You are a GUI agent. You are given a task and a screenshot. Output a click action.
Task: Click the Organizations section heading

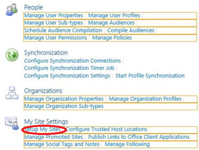click(43, 91)
